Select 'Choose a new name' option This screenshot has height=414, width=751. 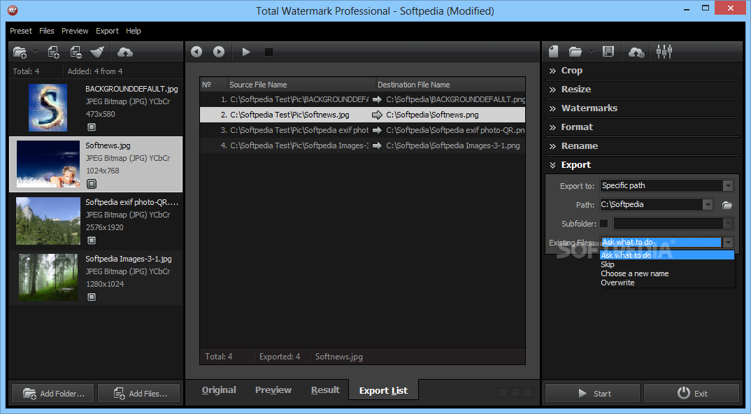point(666,273)
